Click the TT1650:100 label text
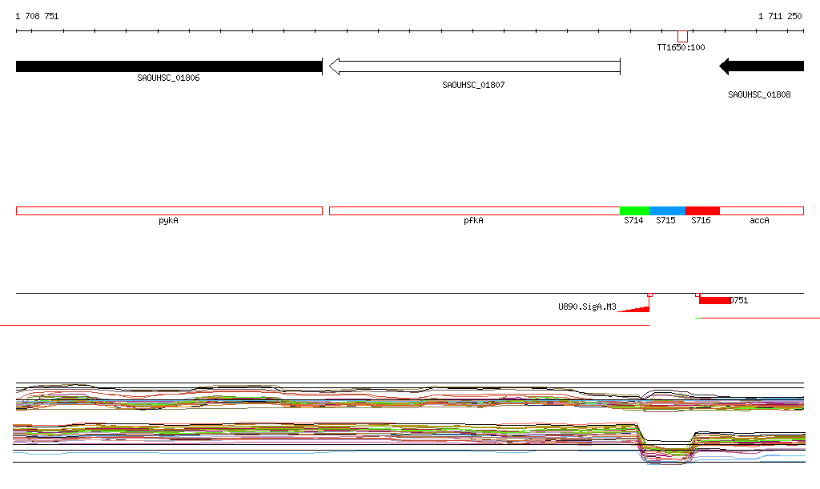 [x=681, y=47]
